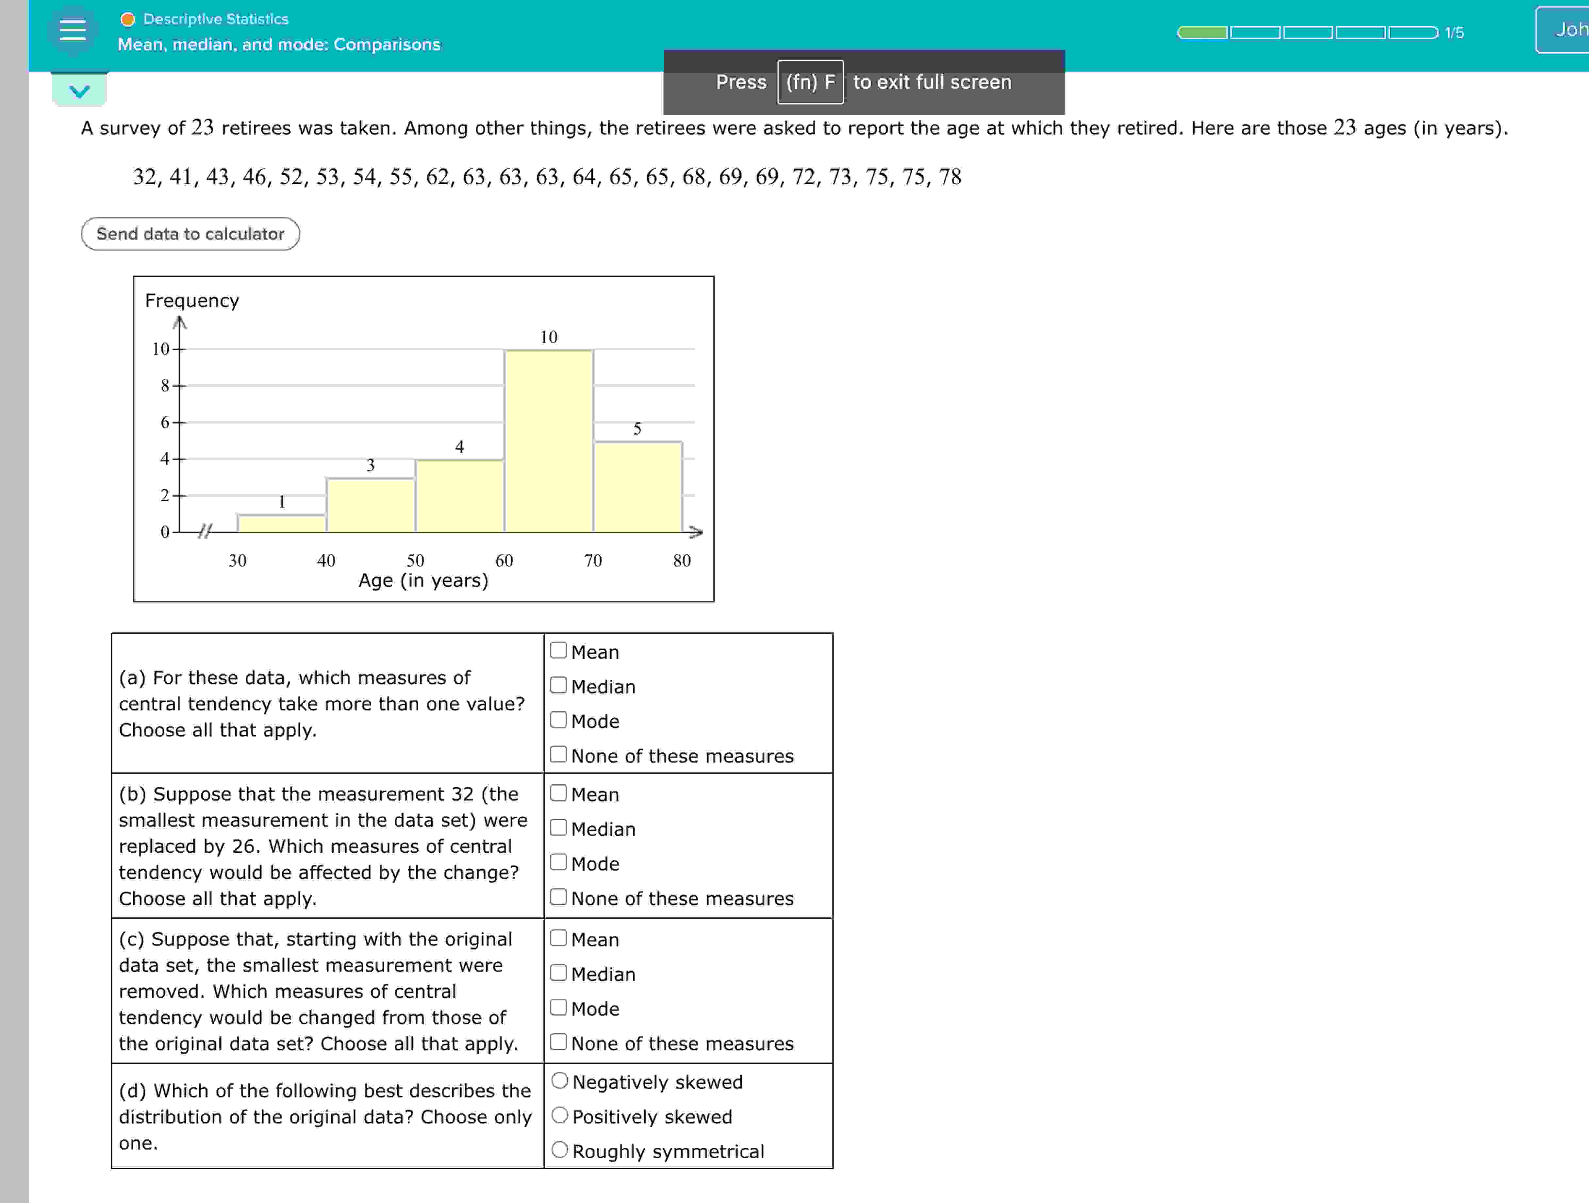Image resolution: width=1589 pixels, height=1203 pixels.
Task: Check None of these measures in (c)
Action: tap(559, 1042)
